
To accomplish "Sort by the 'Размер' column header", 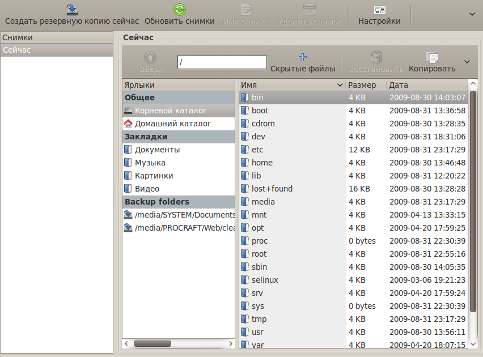I will tap(366, 85).
